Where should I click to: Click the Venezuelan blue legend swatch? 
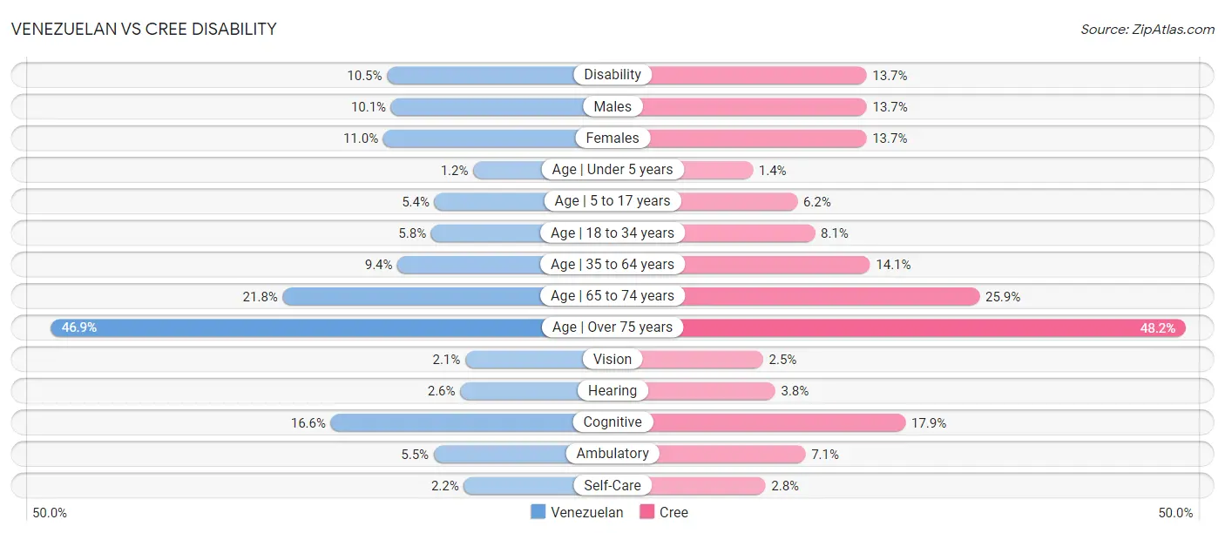point(538,512)
